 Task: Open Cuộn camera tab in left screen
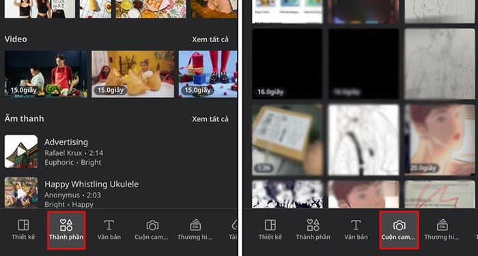[x=151, y=230]
